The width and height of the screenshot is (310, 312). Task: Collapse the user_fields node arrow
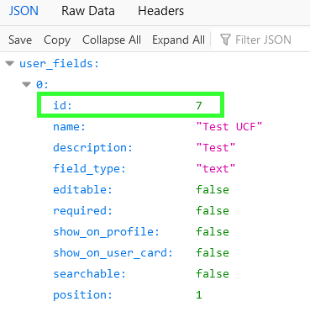coord(10,64)
